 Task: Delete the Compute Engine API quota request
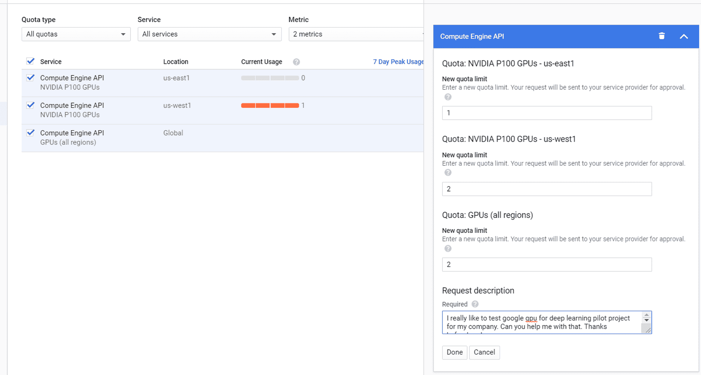pos(661,36)
